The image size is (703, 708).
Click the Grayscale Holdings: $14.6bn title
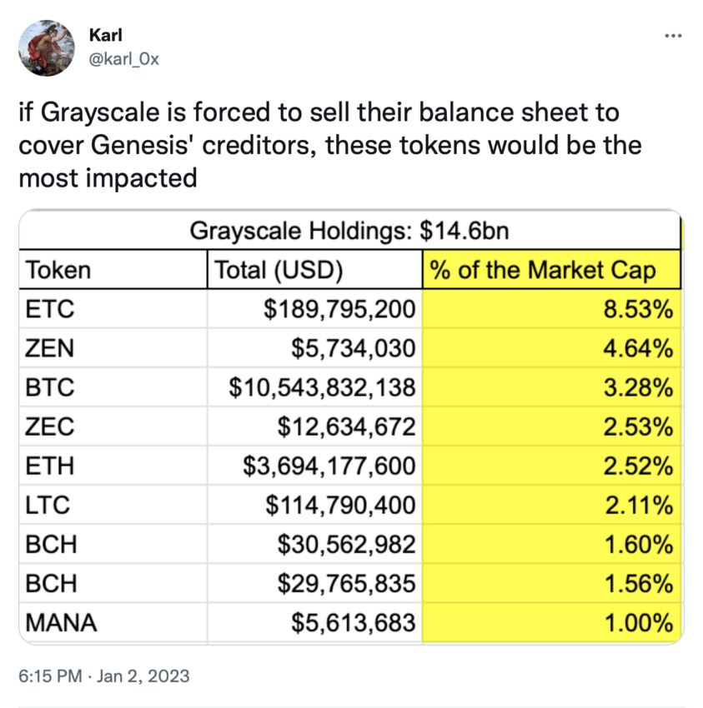pos(349,231)
